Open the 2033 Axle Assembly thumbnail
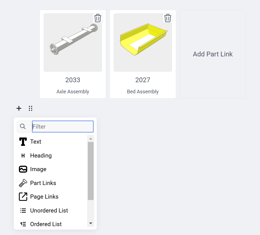Image resolution: width=260 pixels, height=235 pixels. pos(73,42)
